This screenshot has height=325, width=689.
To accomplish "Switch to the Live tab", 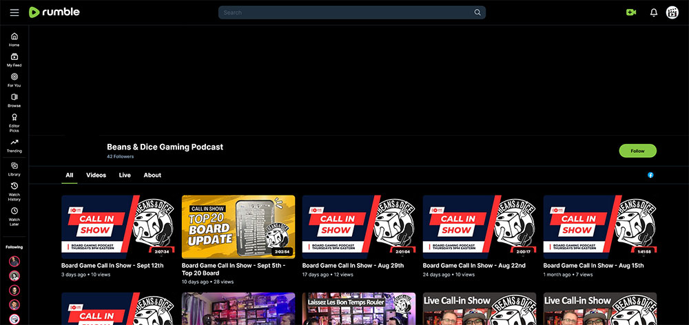I will [125, 175].
